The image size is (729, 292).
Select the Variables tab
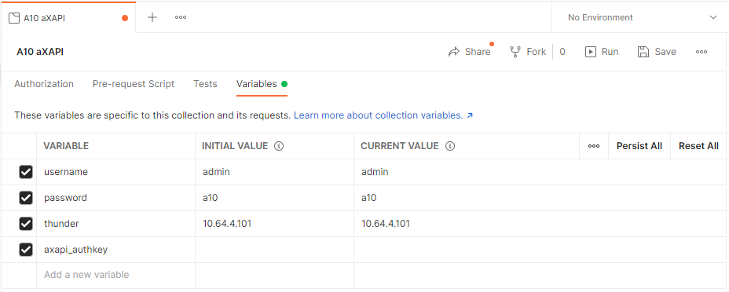tap(262, 84)
